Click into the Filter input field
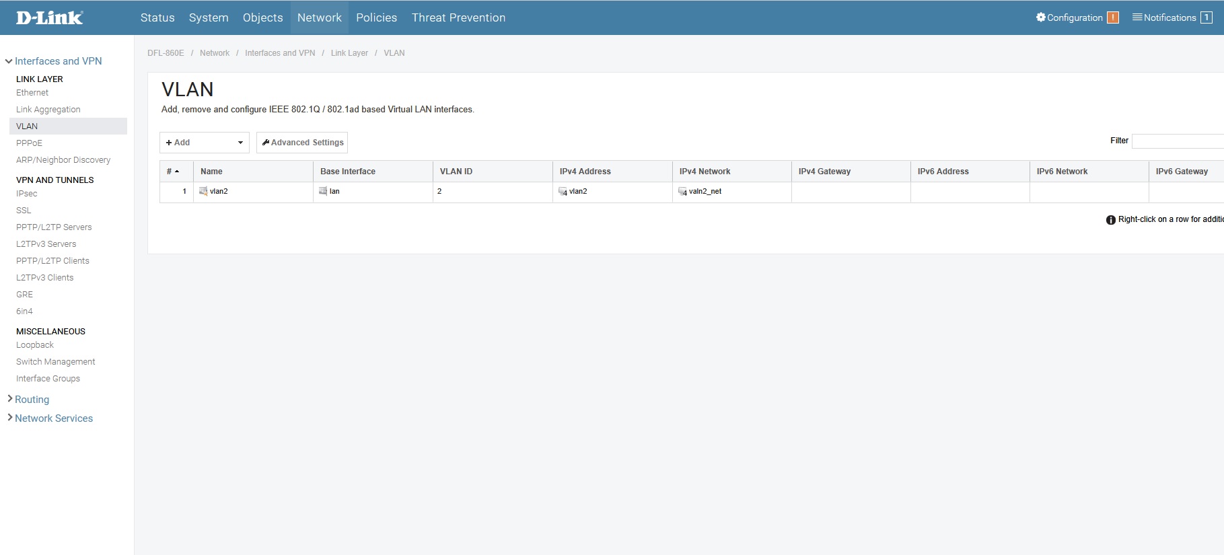Screen dimensions: 1224x555 (1178, 141)
